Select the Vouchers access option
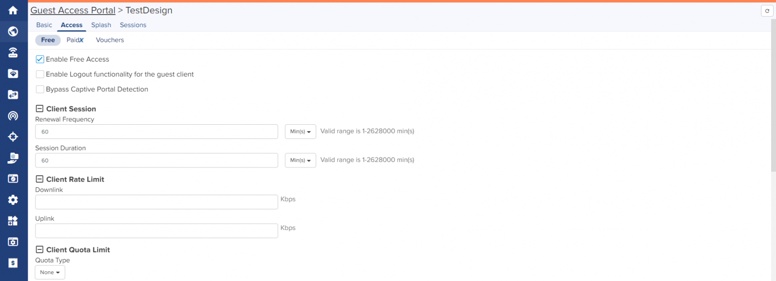This screenshot has width=776, height=281. [110, 40]
